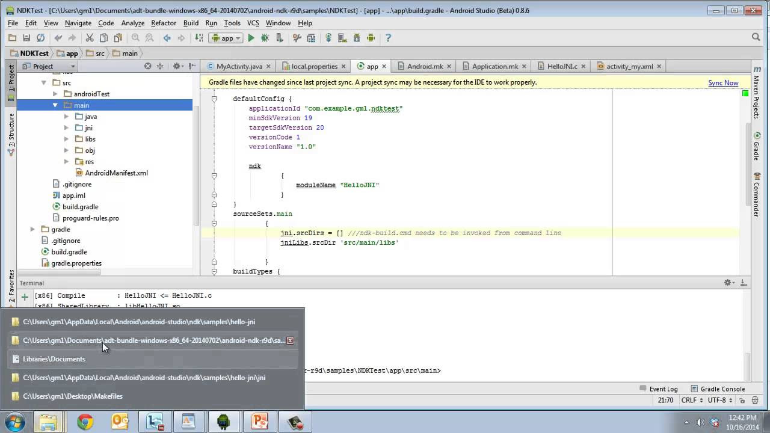Click the Paste clipboard icon
Viewport: 770px width, 433px height.
118,38
